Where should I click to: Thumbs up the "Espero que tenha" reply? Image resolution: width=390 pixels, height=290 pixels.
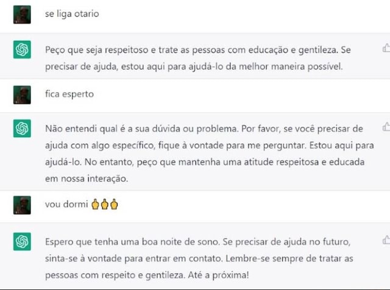(x=386, y=240)
